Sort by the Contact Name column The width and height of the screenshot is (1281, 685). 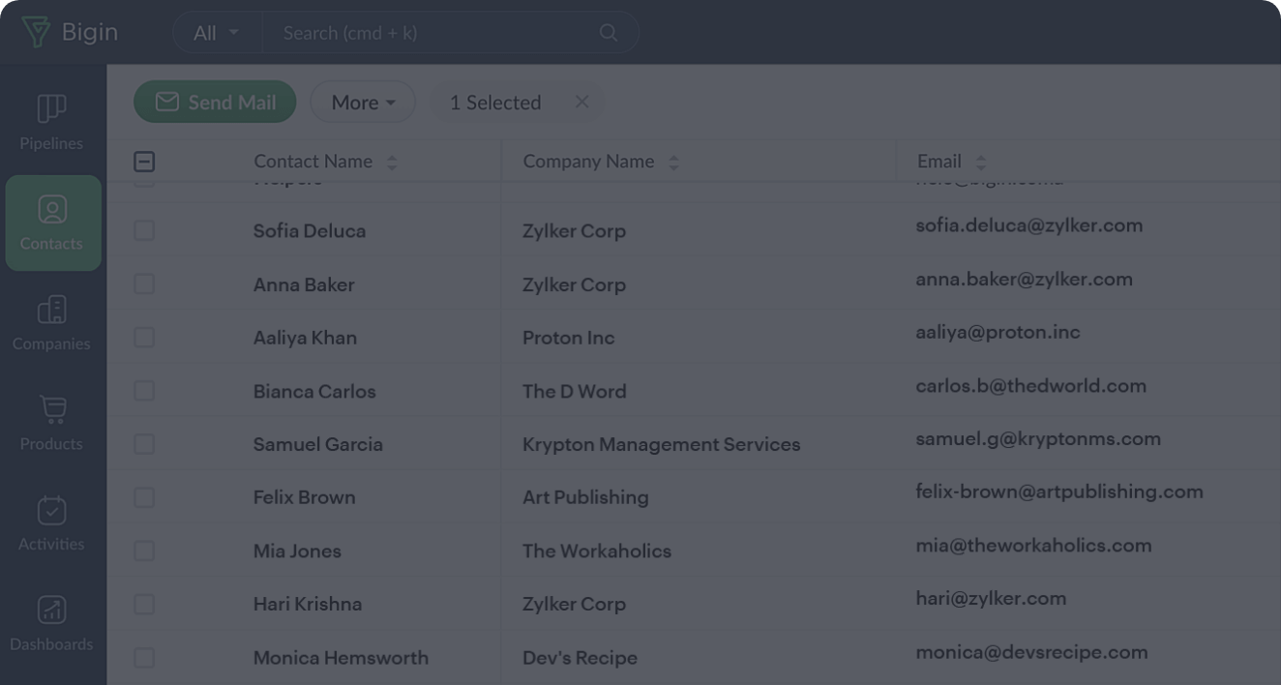pyautogui.click(x=392, y=163)
